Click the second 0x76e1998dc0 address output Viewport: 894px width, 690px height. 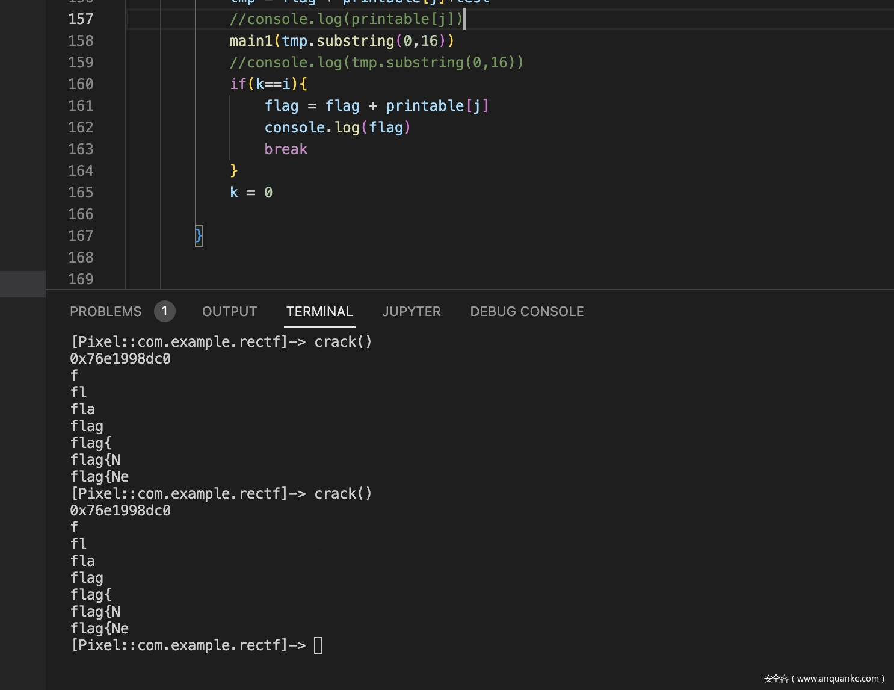(120, 511)
